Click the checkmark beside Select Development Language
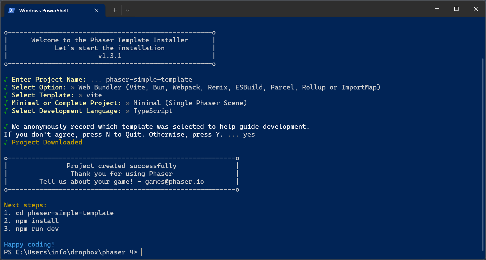The width and height of the screenshot is (486, 260). [6, 111]
